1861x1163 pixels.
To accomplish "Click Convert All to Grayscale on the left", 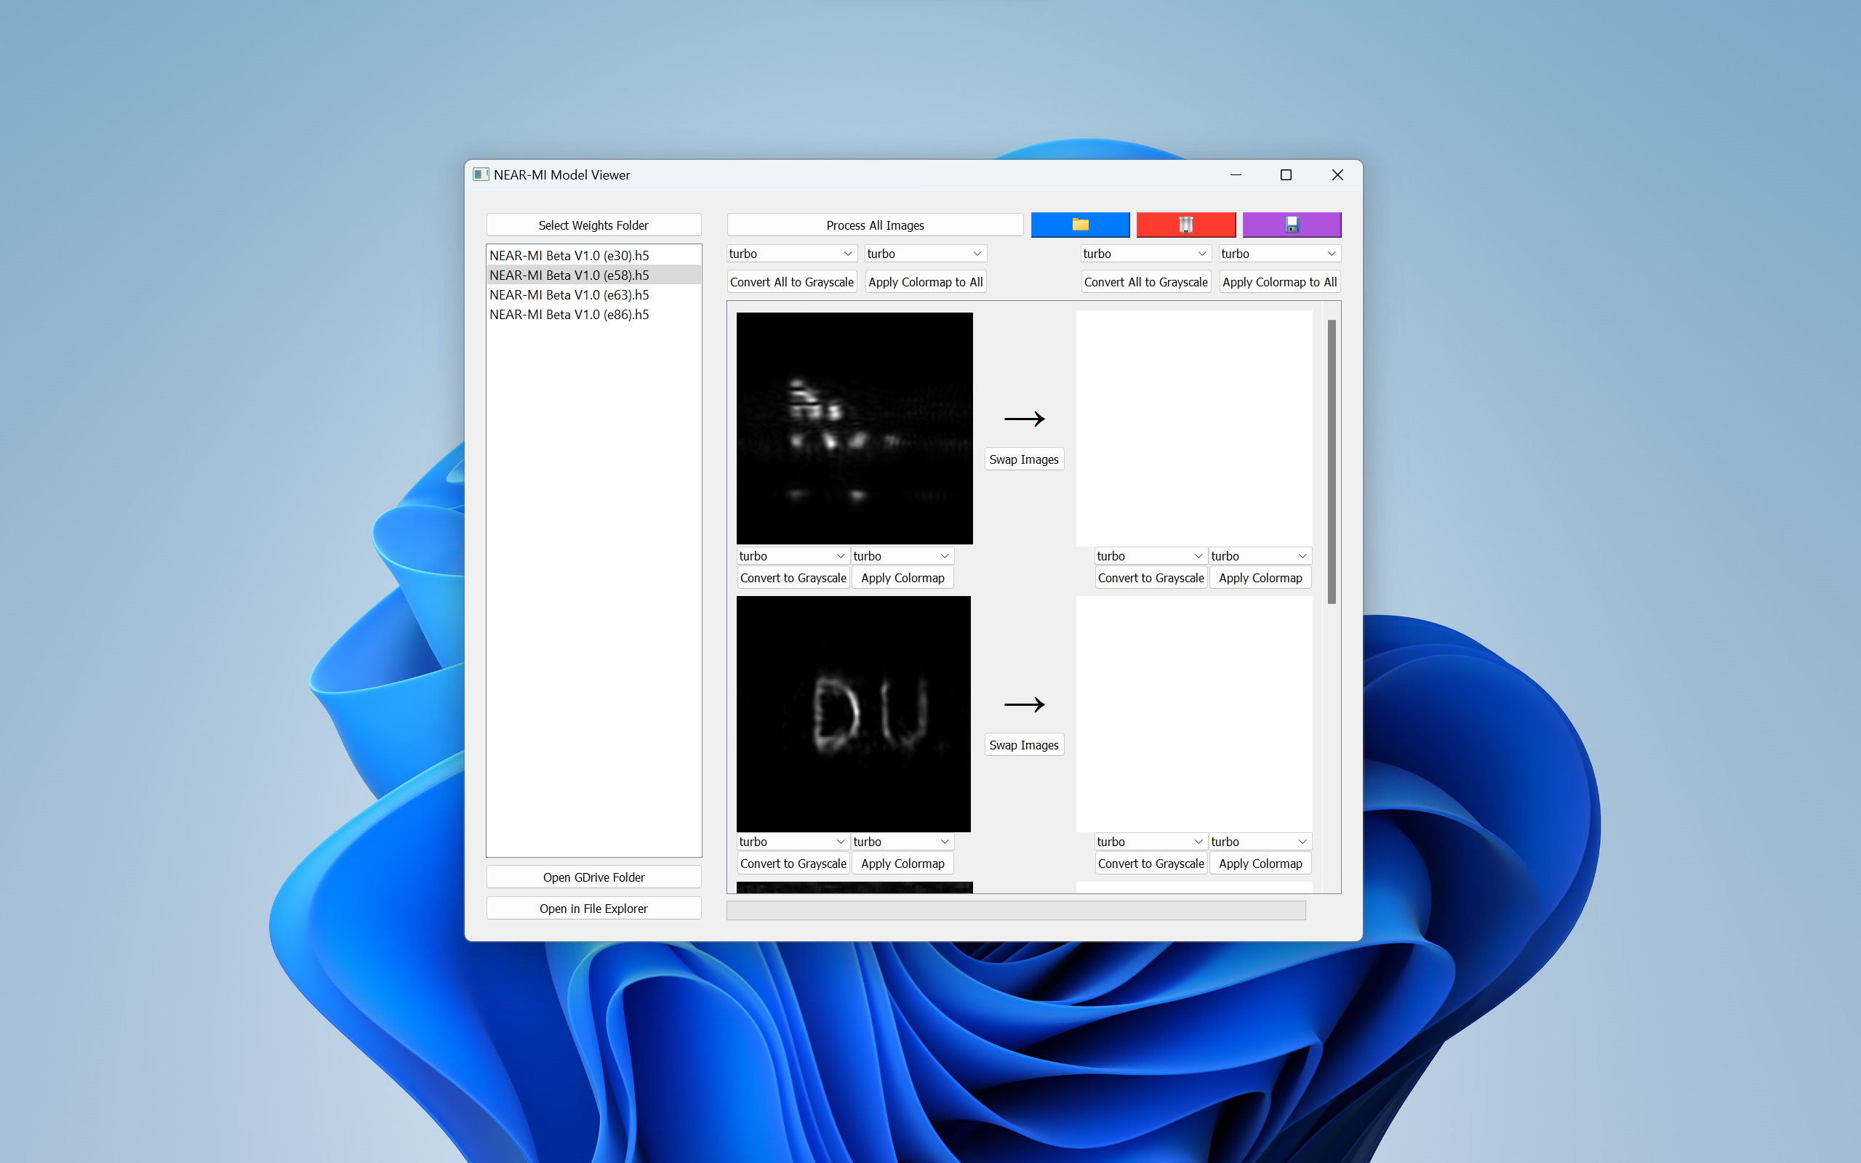I will pyautogui.click(x=792, y=281).
